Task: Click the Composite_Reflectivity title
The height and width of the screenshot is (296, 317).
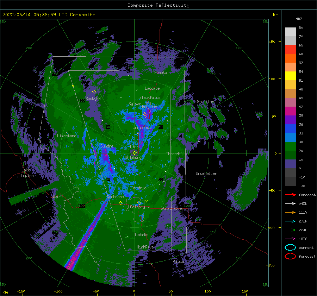Action: click(158, 5)
